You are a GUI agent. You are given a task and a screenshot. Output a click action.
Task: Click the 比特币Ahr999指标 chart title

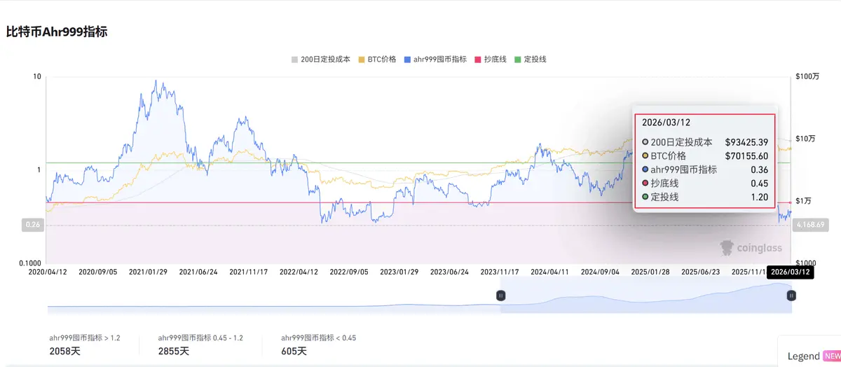coord(57,32)
